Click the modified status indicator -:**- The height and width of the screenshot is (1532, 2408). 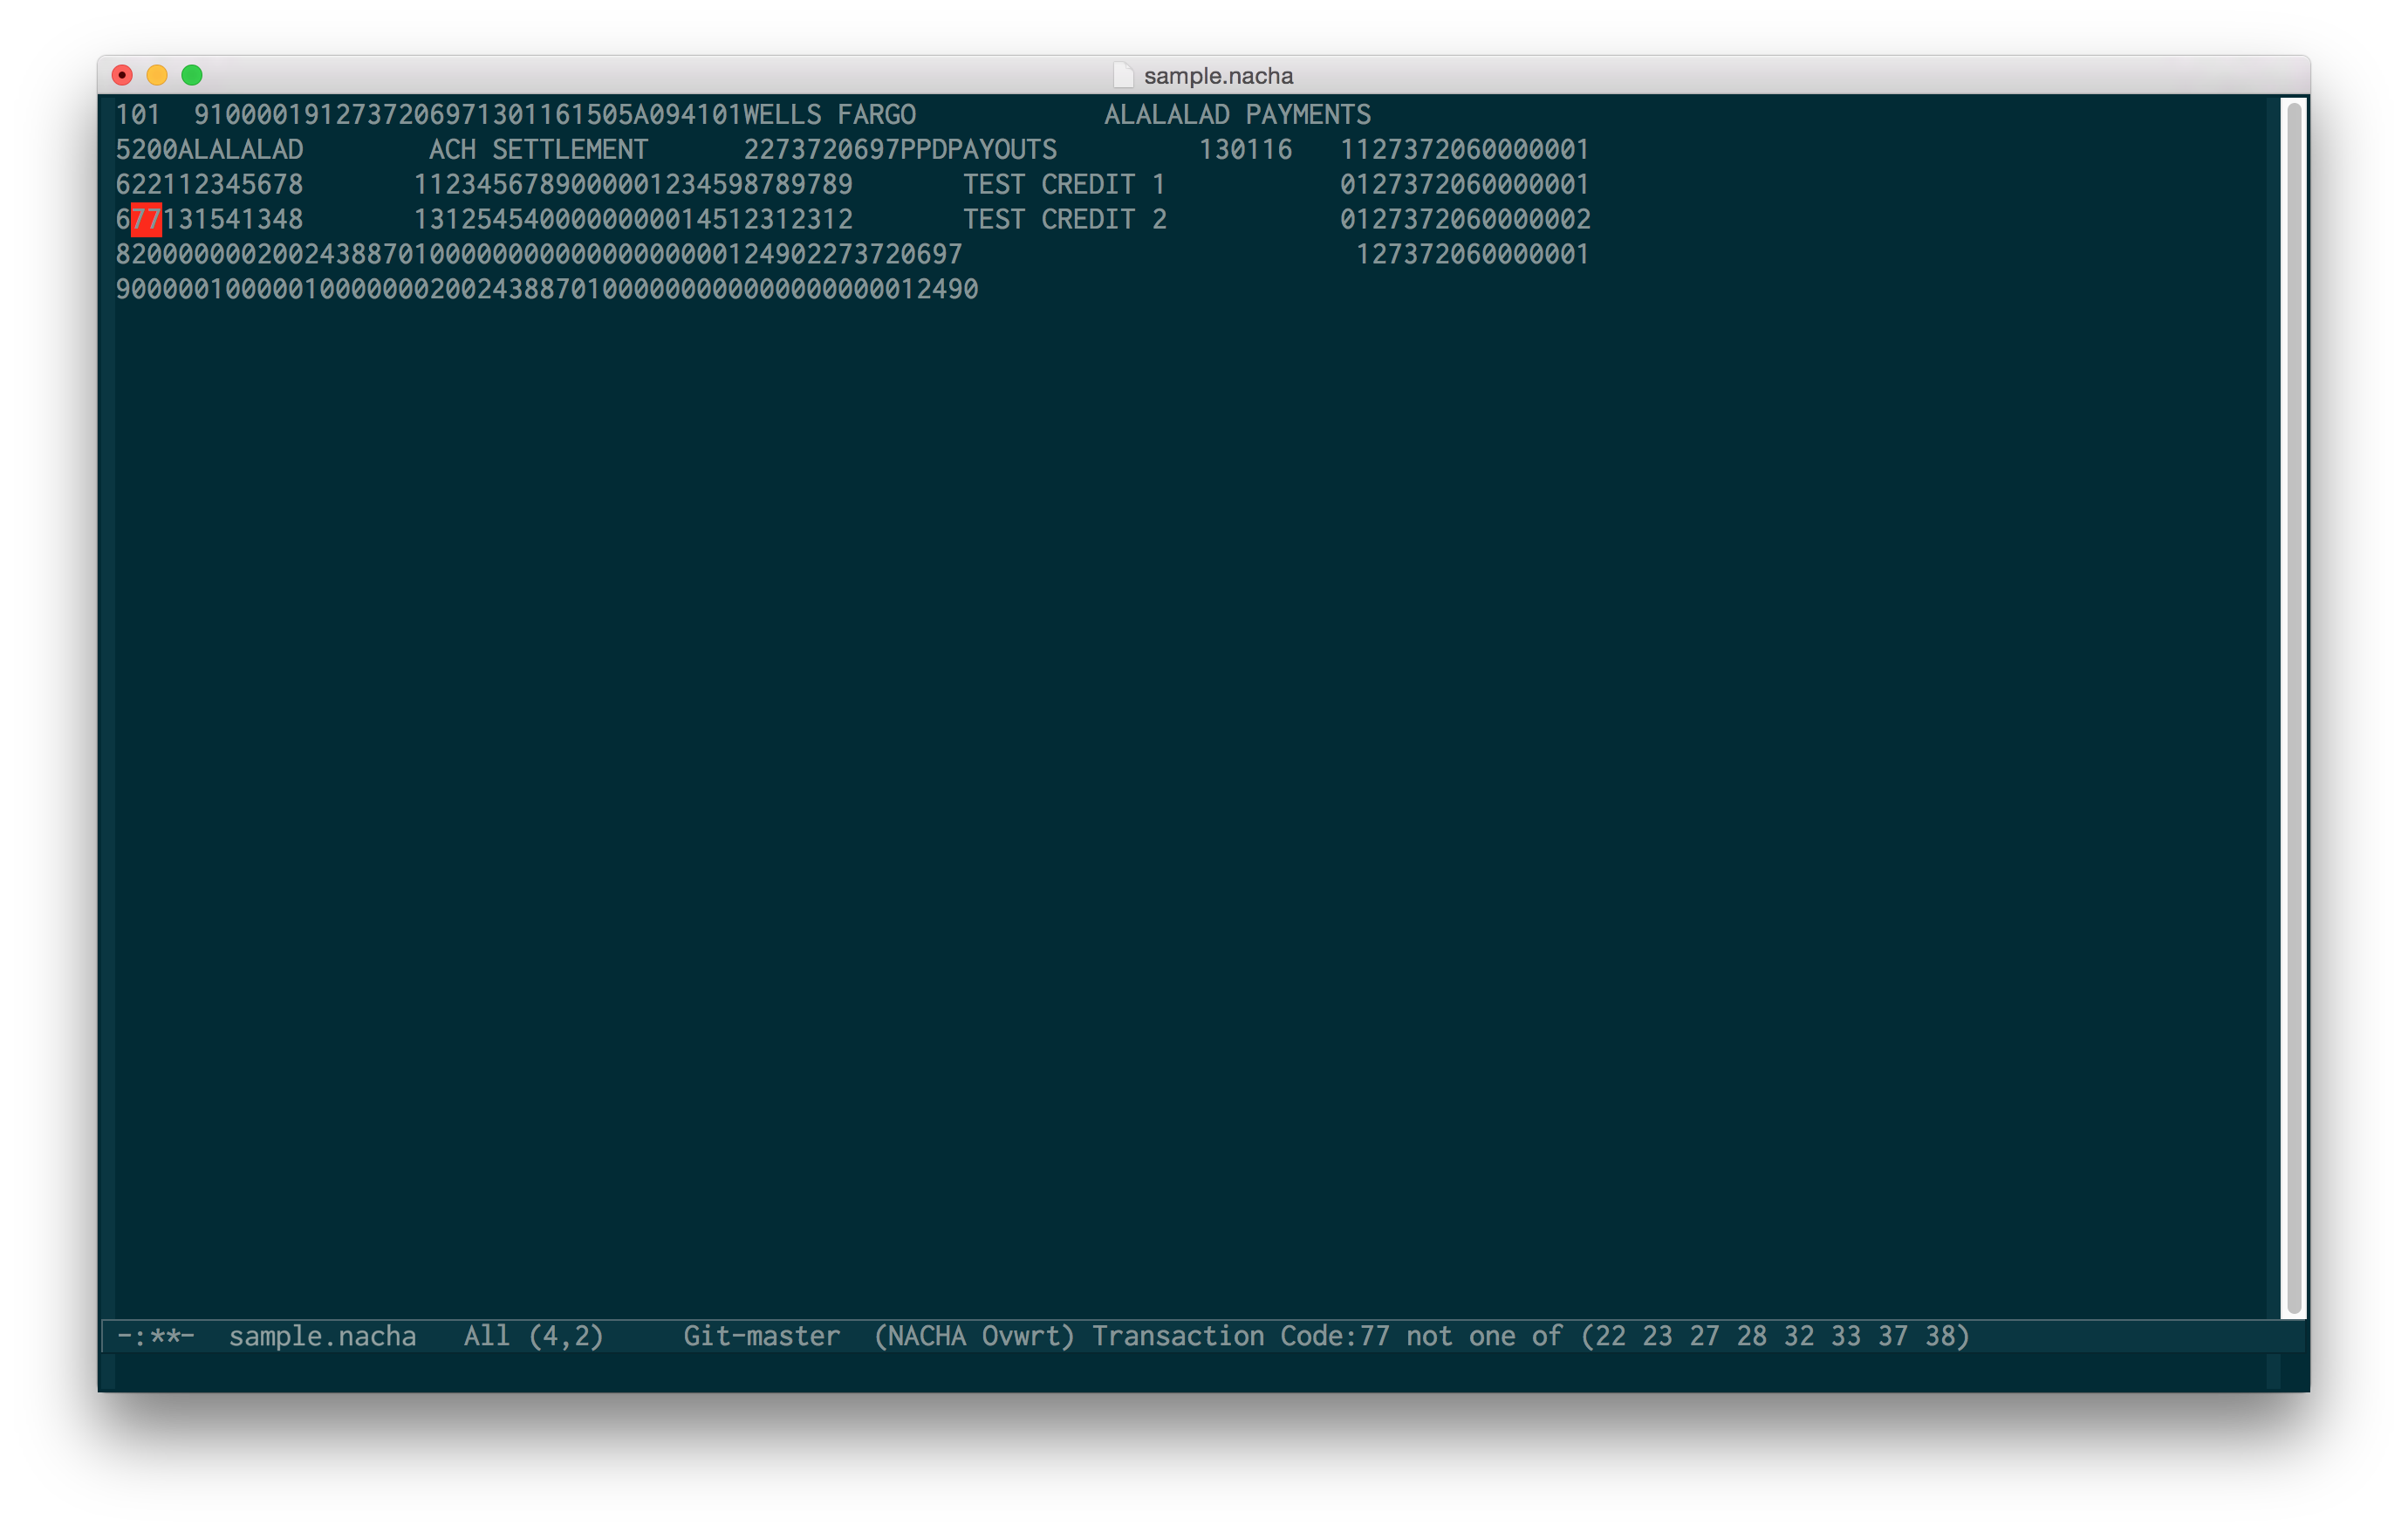pos(155,1336)
